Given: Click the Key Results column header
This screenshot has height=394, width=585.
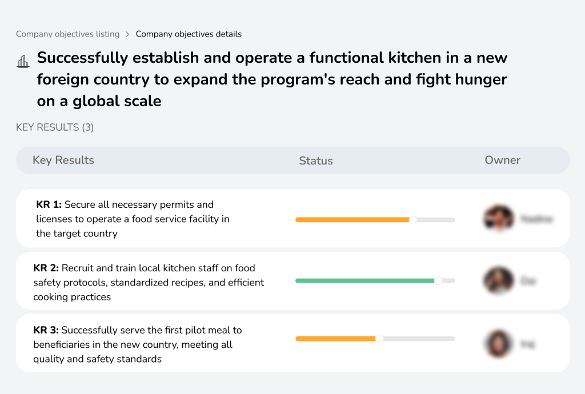Looking at the screenshot, I should (x=63, y=160).
